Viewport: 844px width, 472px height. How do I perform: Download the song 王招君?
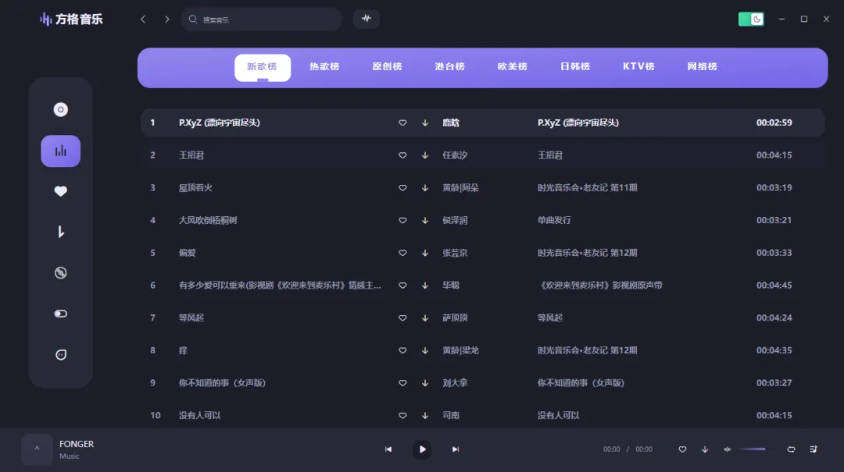[x=424, y=155]
